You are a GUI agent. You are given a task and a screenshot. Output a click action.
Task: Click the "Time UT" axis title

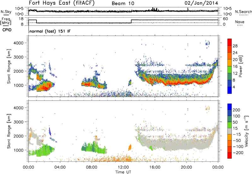click(x=123, y=172)
